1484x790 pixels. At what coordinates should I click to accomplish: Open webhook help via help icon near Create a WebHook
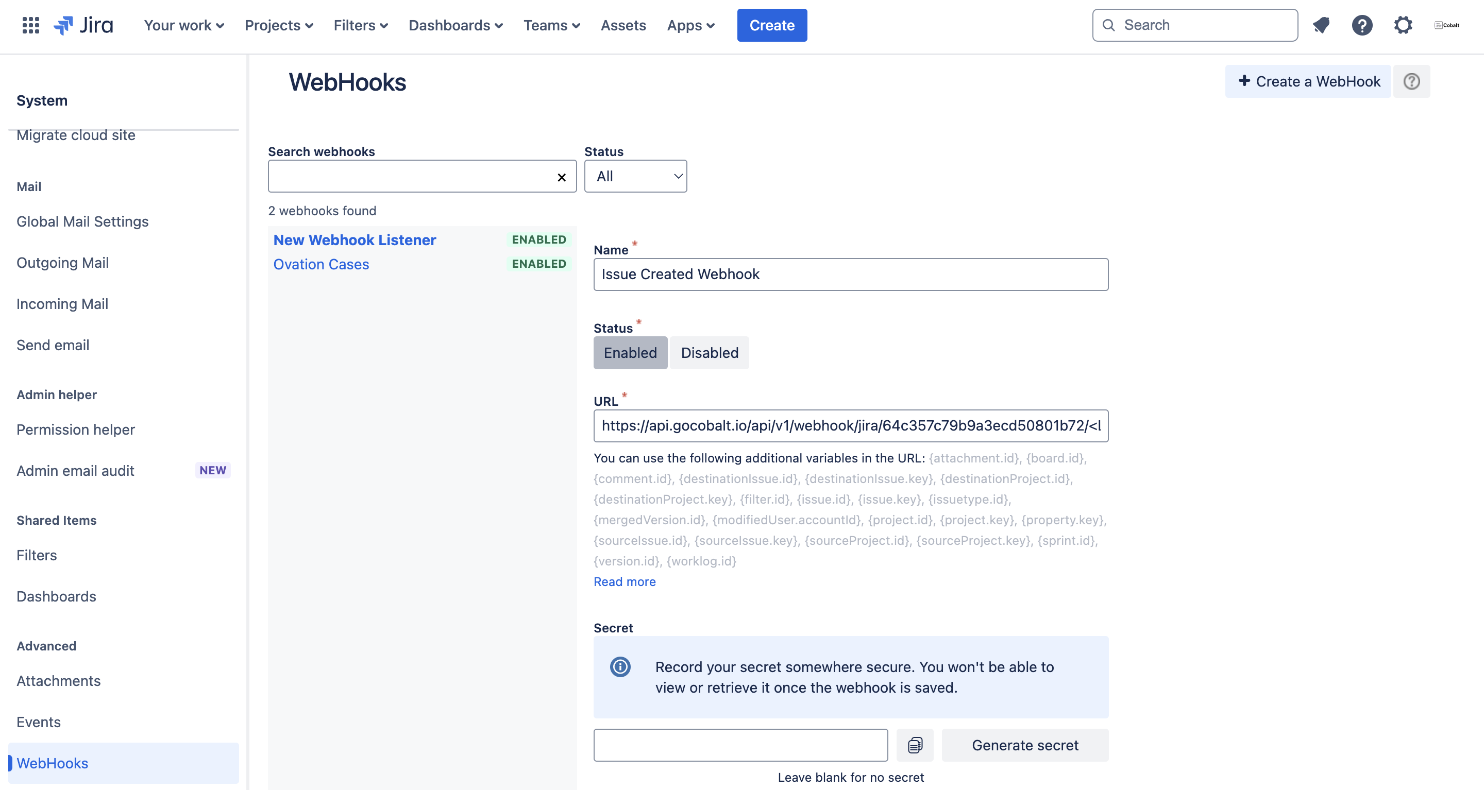pyautogui.click(x=1411, y=81)
